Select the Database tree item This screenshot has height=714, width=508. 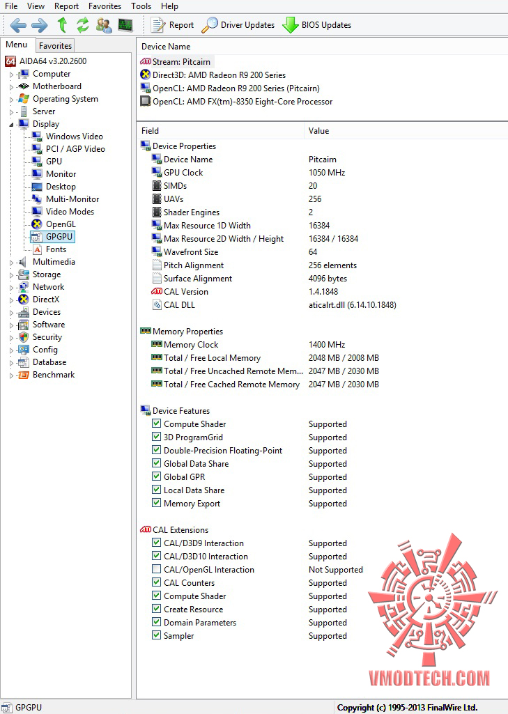[49, 362]
